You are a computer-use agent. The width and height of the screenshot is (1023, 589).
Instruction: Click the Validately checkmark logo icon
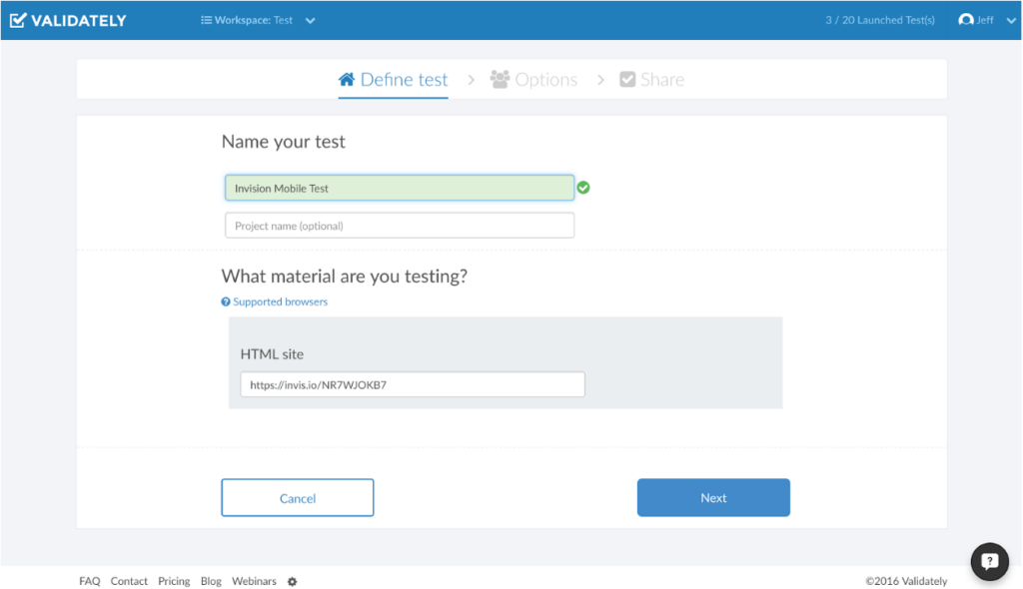pyautogui.click(x=18, y=20)
